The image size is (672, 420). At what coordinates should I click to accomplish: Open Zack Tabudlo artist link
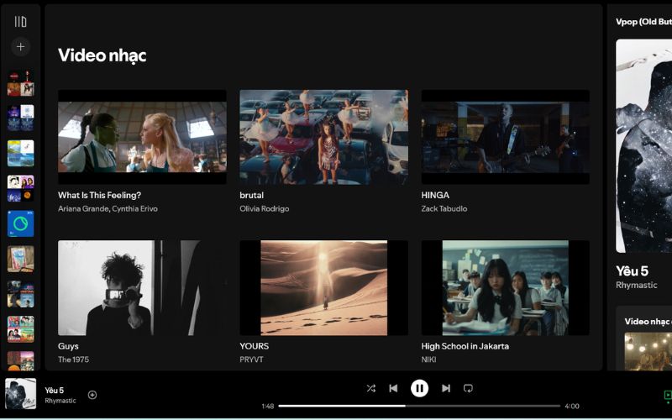coord(444,209)
